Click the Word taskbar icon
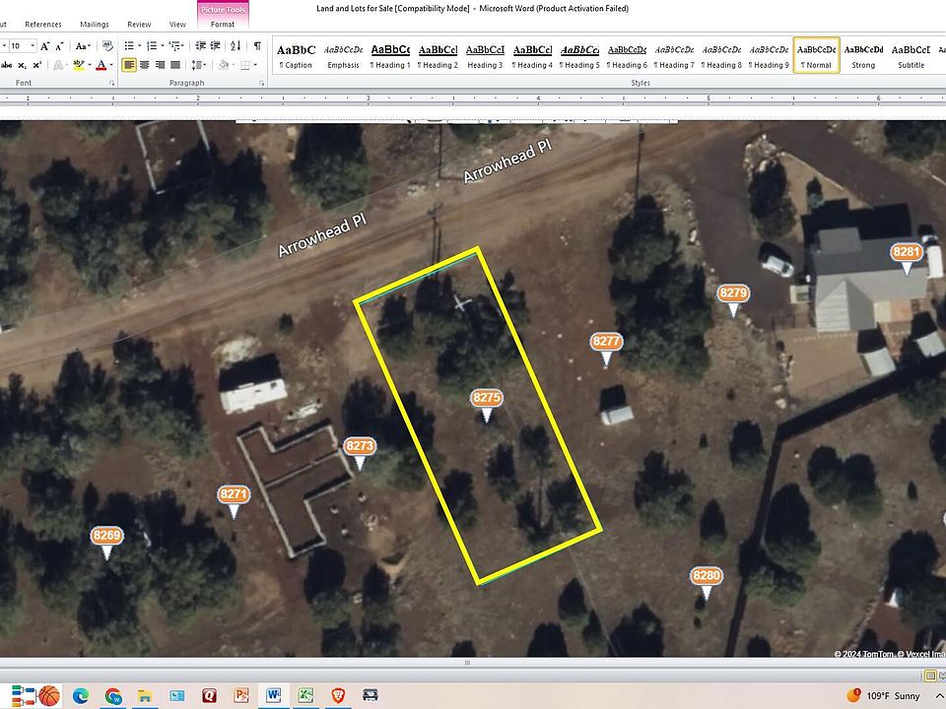The height and width of the screenshot is (709, 946). (x=273, y=696)
